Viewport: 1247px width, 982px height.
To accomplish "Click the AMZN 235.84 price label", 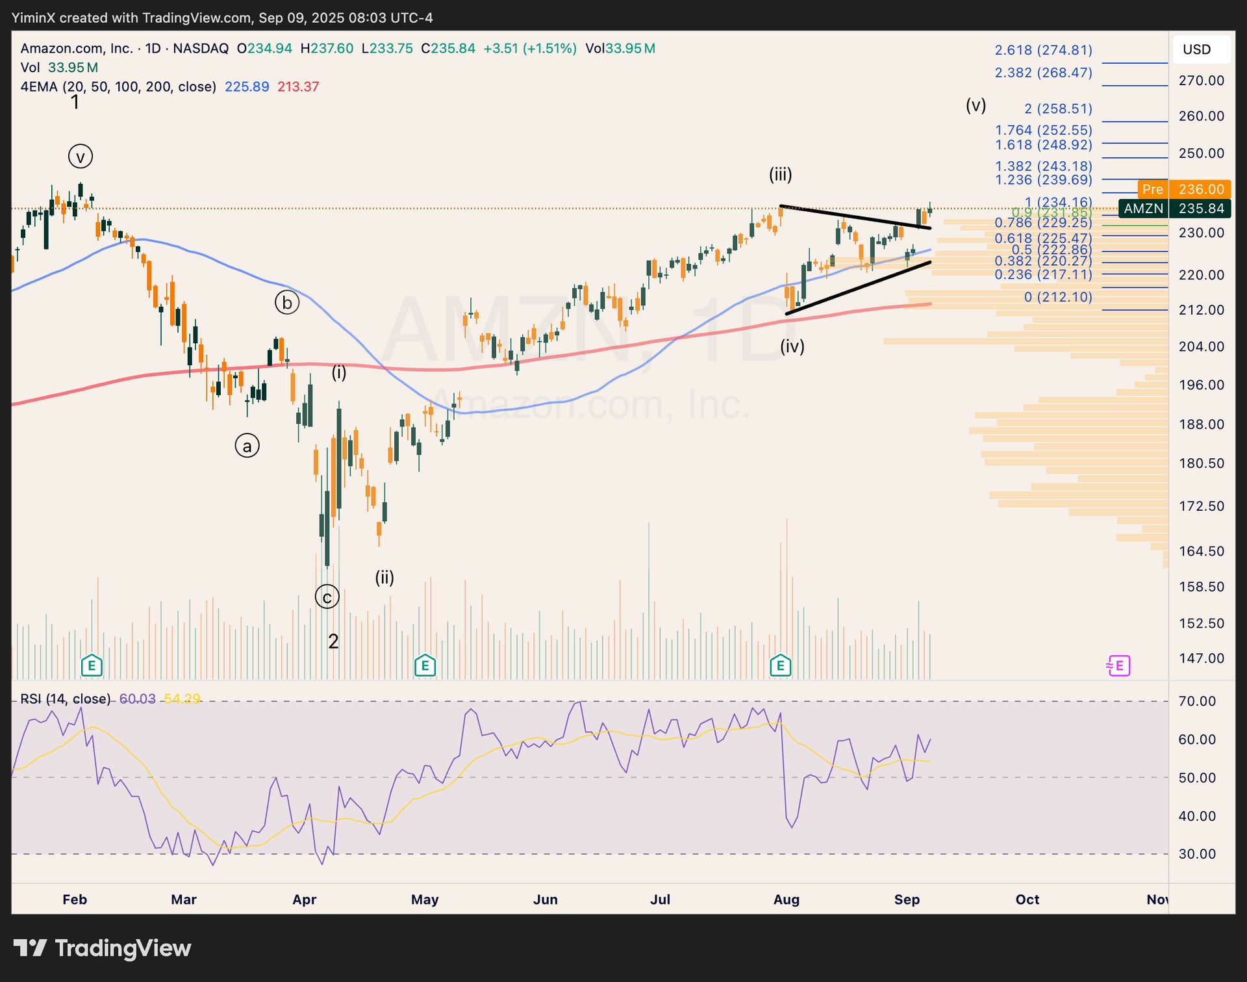I will point(1174,209).
